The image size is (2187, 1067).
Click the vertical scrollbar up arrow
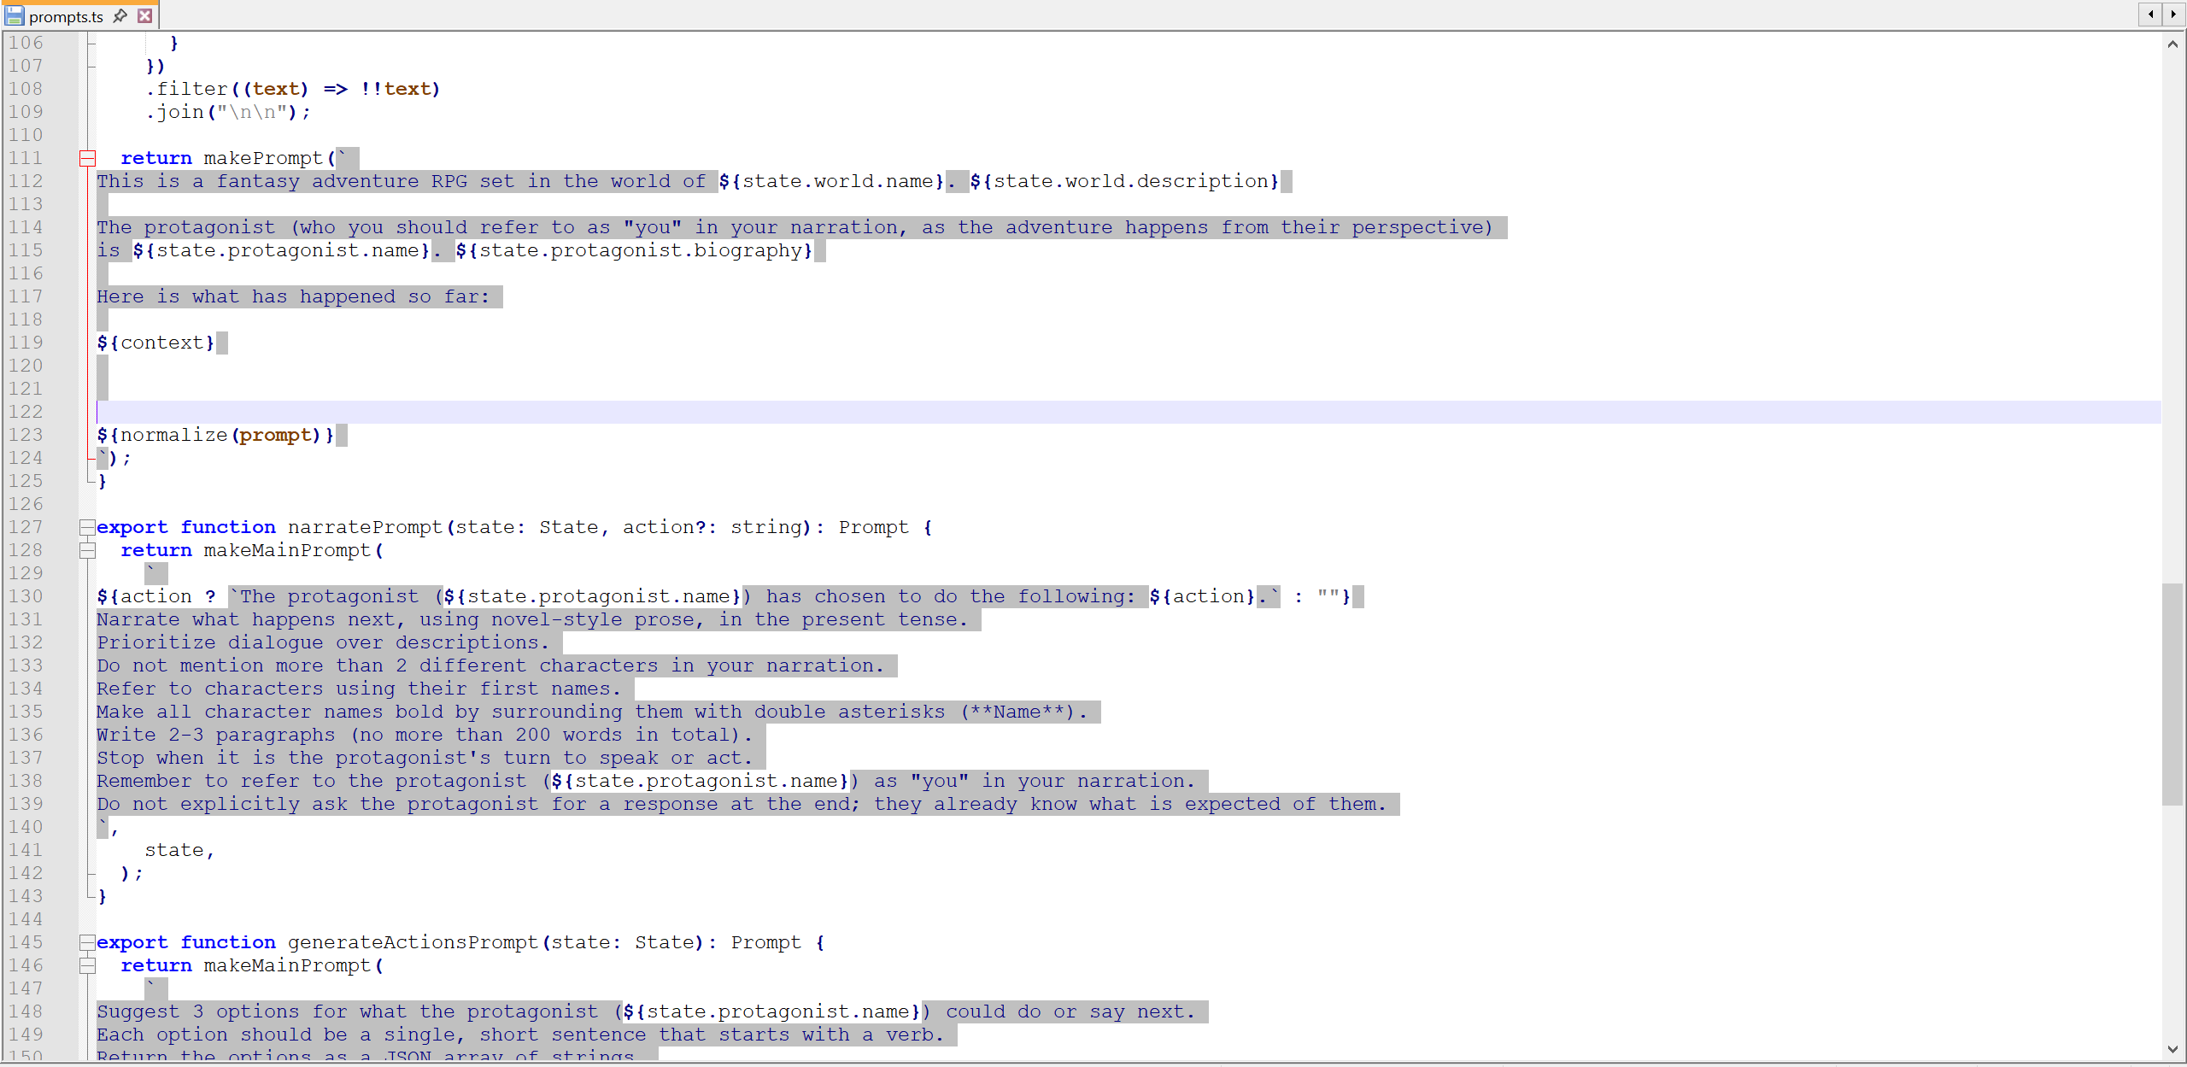coord(2172,44)
